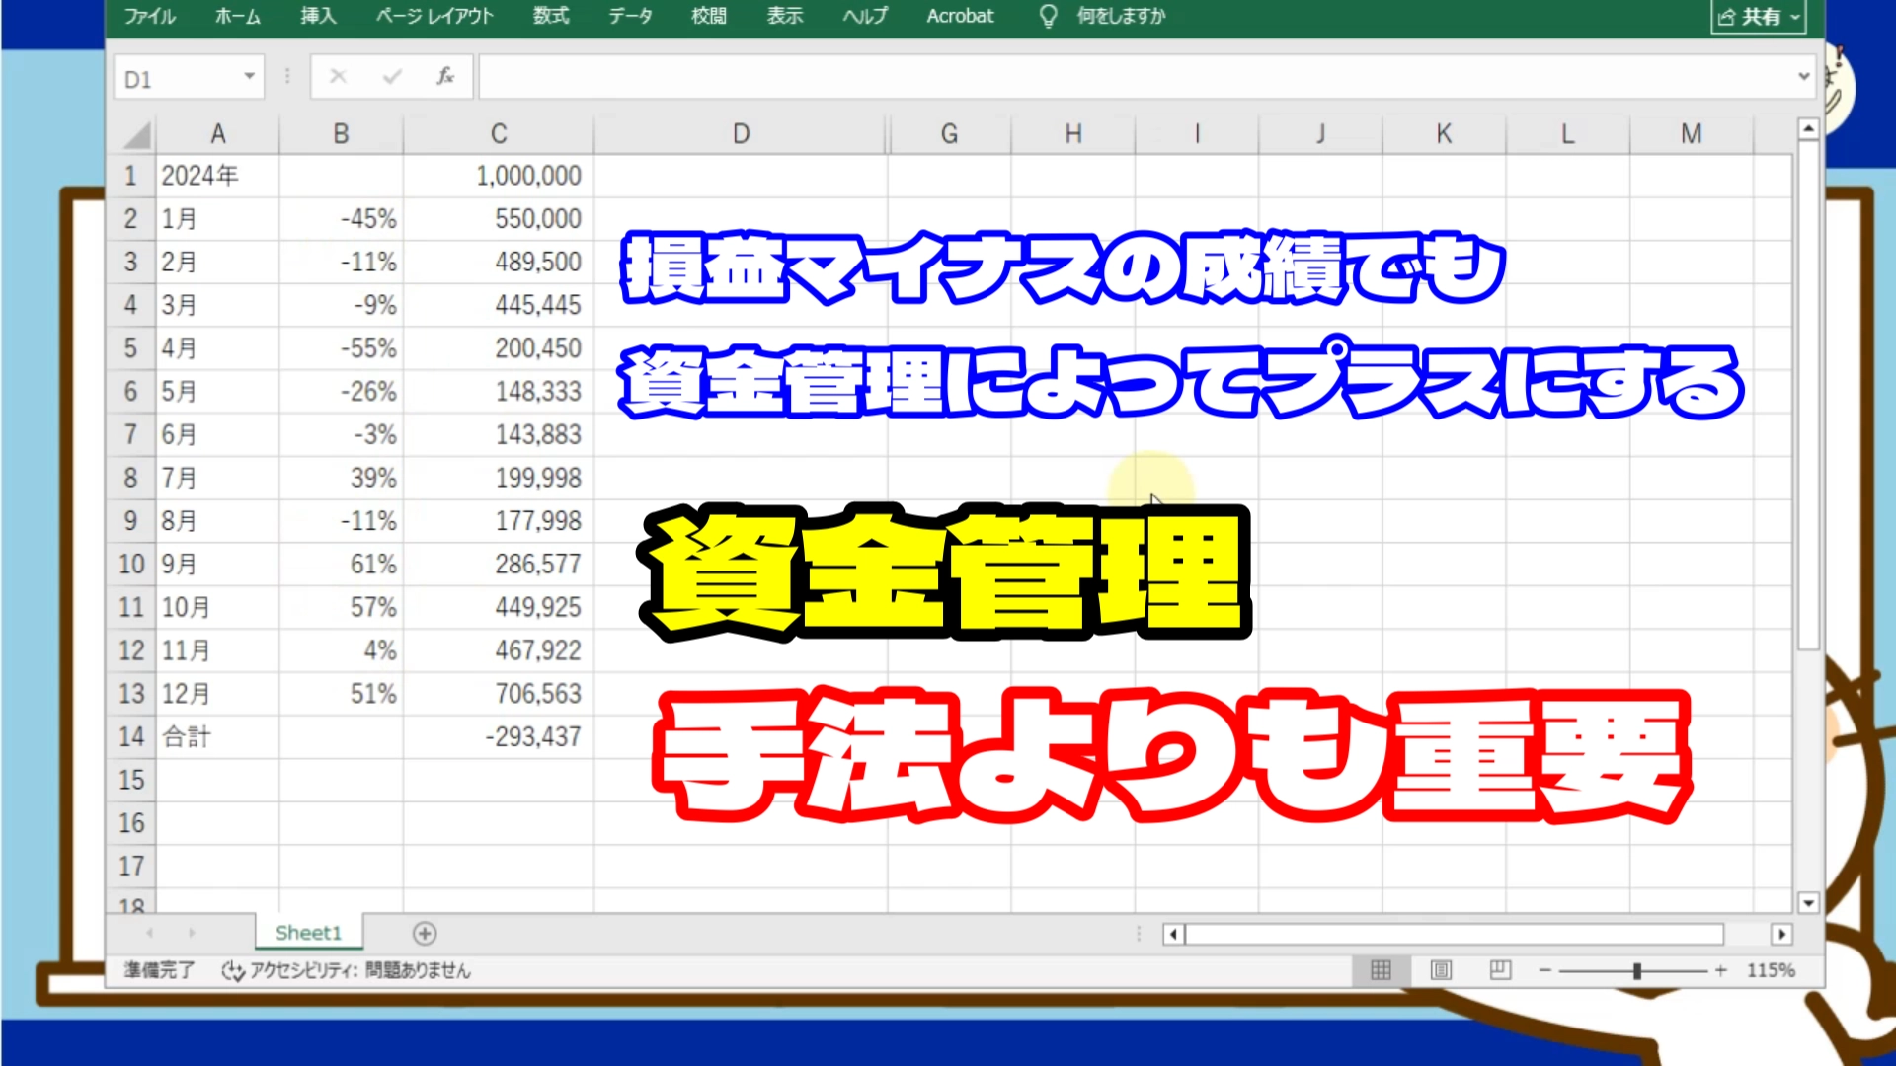Switch to Normal view icon in status bar

1381,970
